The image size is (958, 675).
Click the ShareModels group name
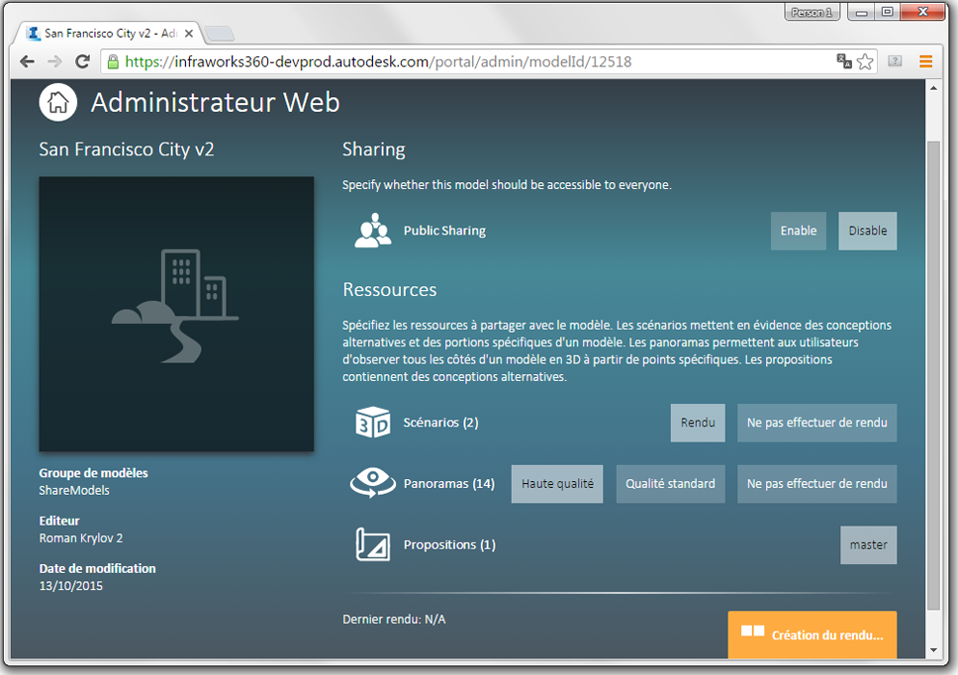pos(74,491)
